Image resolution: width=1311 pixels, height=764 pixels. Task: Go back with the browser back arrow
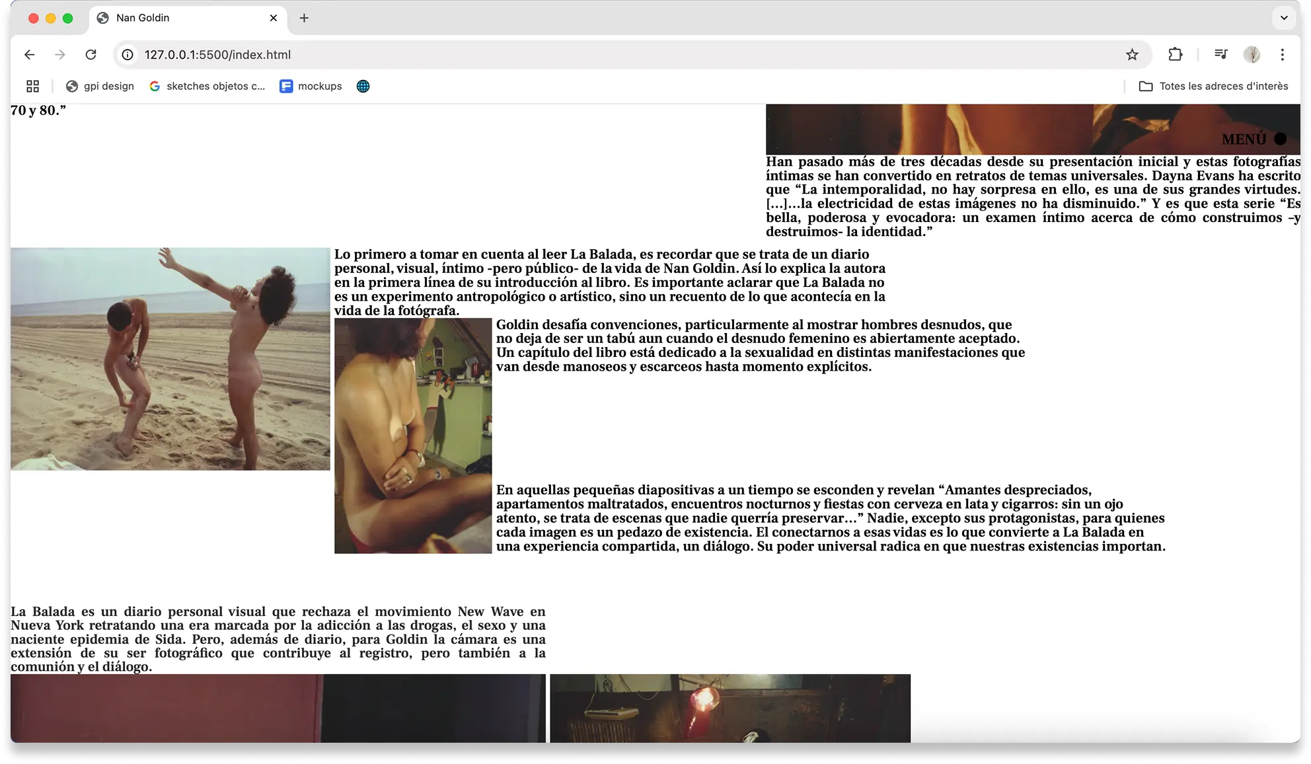[29, 55]
